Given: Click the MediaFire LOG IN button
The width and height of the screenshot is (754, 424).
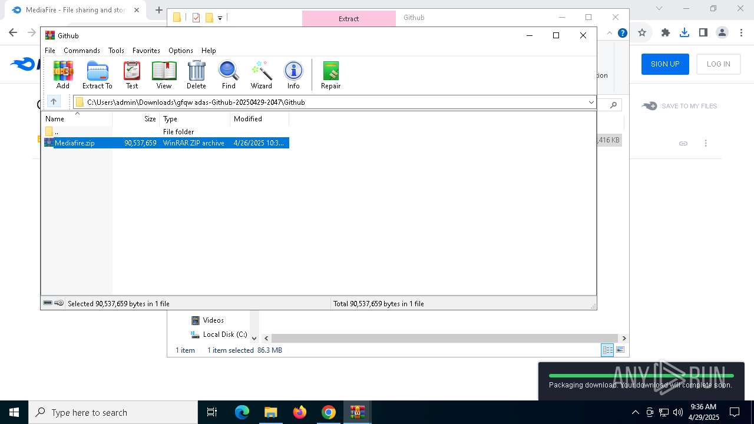Looking at the screenshot, I should (x=719, y=64).
